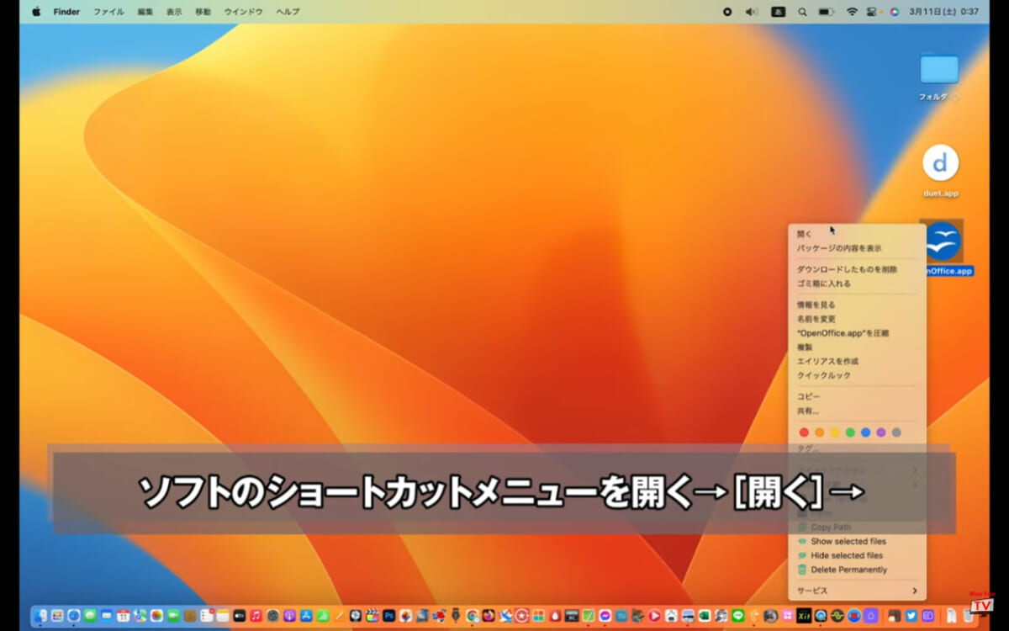Open FaceTime from the Dock
The height and width of the screenshot is (631, 1009).
173,616
